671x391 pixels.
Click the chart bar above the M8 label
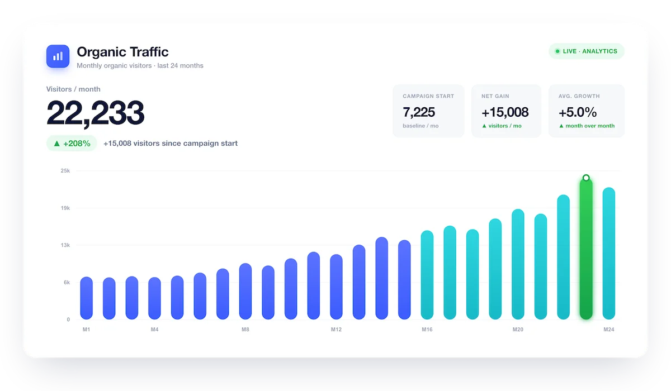coord(245,292)
